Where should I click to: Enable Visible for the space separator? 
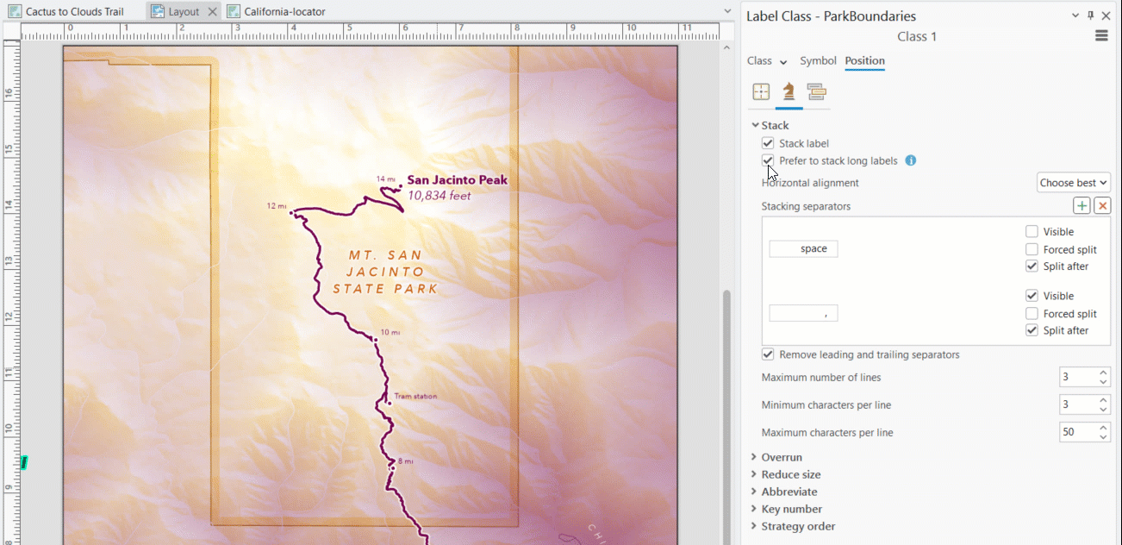[1032, 231]
